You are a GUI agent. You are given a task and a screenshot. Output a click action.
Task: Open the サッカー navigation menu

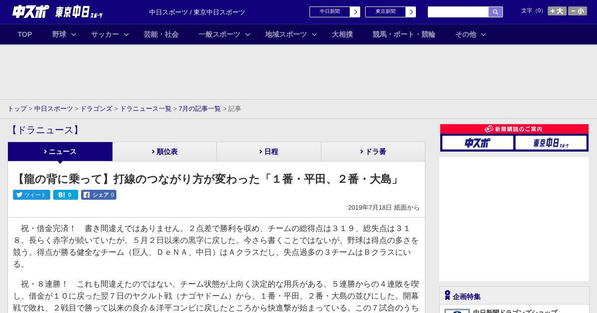(105, 34)
